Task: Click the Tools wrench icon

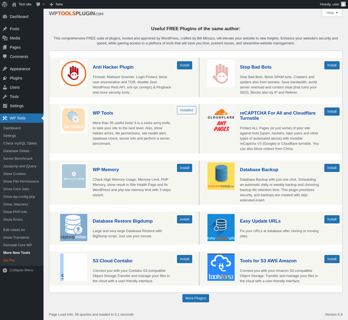Action: 5,97
